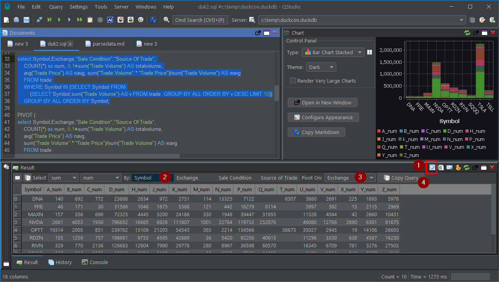Click the Cmd Search input field
This screenshot has width=499, height=282.
tap(200, 20)
